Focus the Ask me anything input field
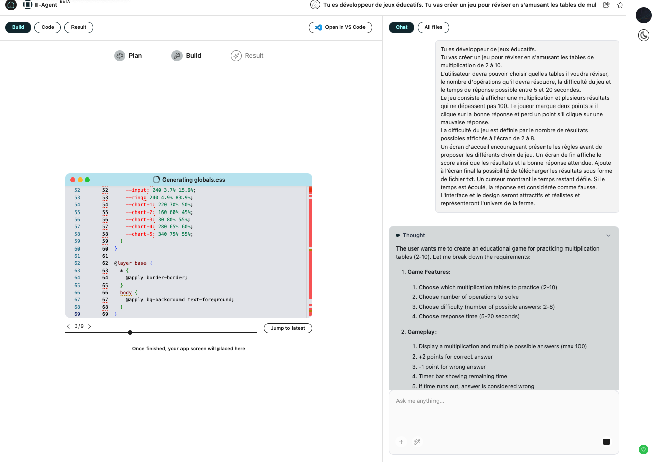Viewport: 653px width, 462px height. 503,411
